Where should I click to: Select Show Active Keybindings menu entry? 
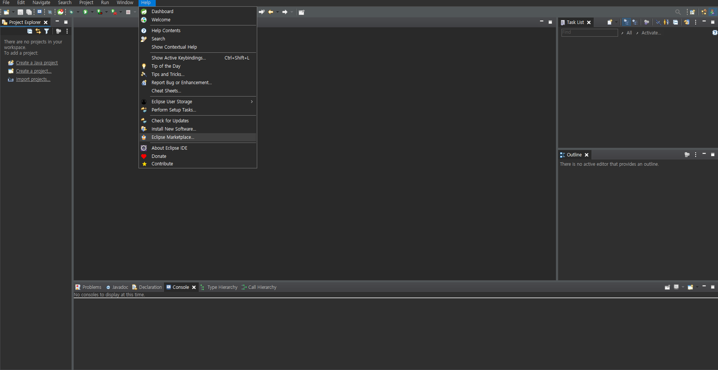[x=198, y=58]
